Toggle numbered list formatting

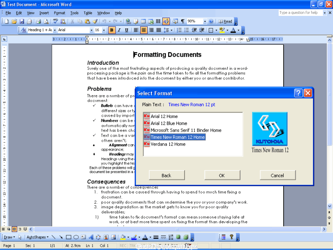(x=179, y=30)
